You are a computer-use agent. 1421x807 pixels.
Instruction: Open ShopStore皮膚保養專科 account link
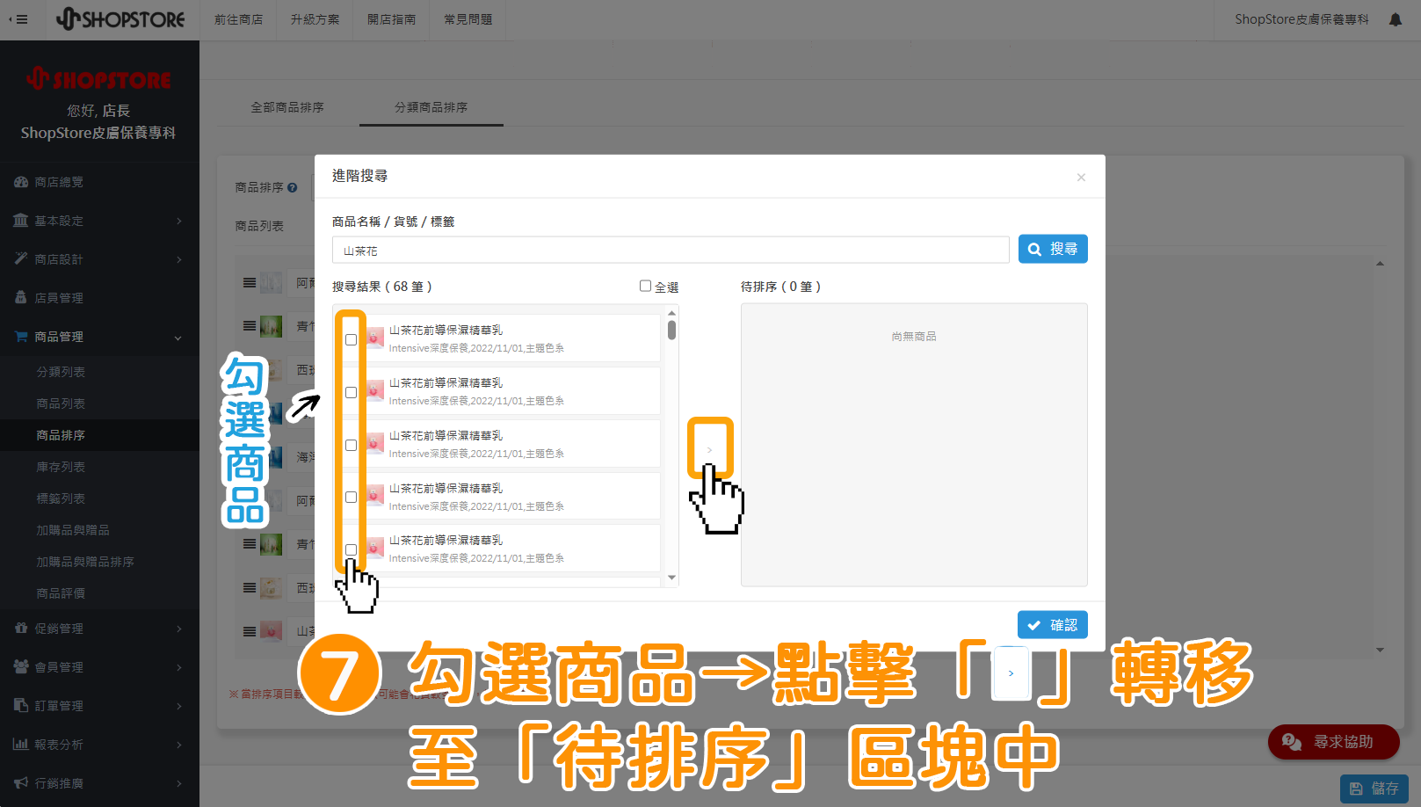pos(1301,19)
